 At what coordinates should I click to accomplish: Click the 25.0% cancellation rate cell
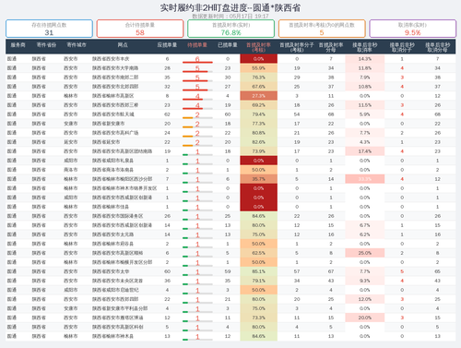click(365, 253)
